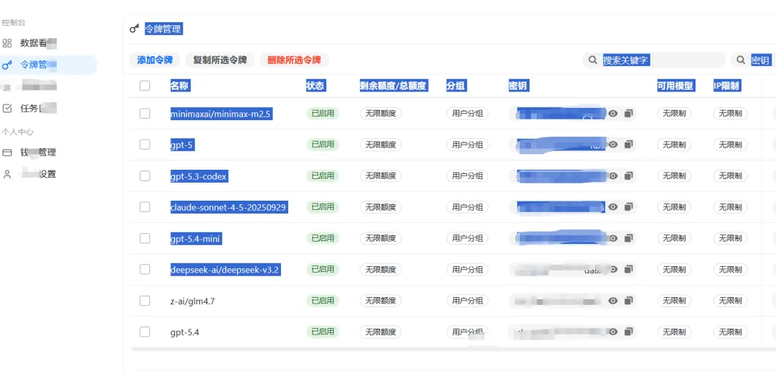This screenshot has height=374, width=776.
Task: Click the user profile icon in sidebar
Action: (7, 174)
